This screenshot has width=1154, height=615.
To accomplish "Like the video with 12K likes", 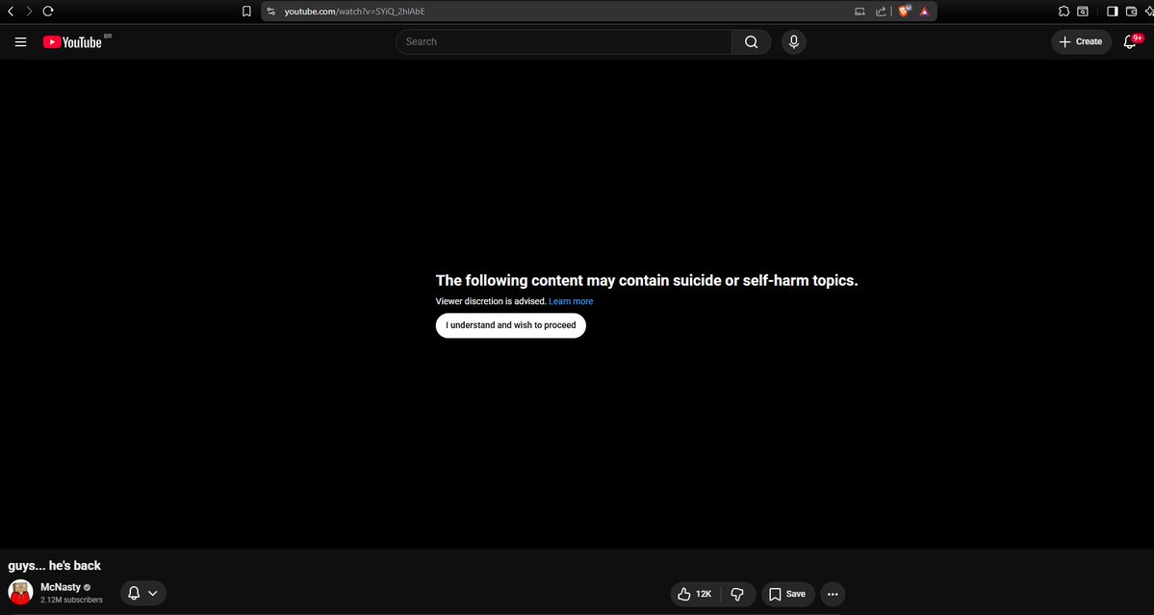I will coord(696,594).
